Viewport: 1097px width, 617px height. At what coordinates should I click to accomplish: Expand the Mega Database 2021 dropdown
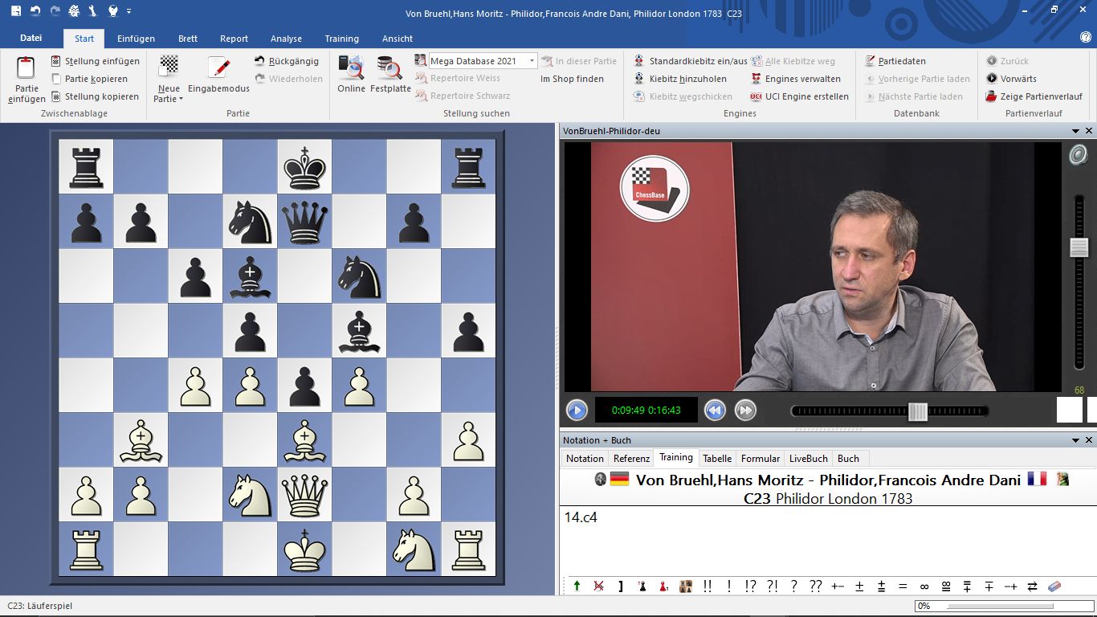[x=532, y=61]
